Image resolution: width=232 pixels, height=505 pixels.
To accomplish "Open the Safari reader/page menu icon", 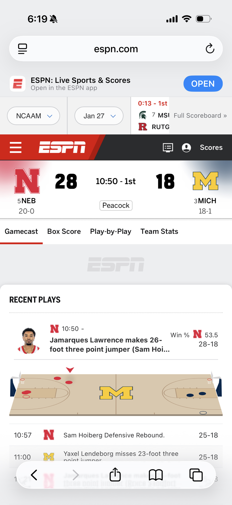I will (x=22, y=49).
